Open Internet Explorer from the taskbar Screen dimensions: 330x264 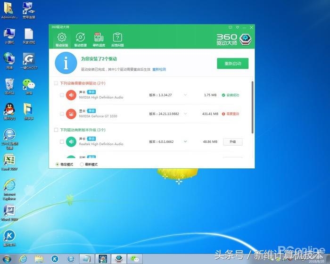click(23, 259)
